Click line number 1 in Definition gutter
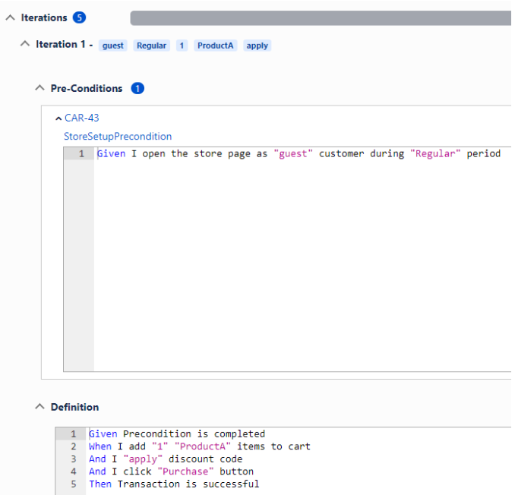Image resolution: width=515 pixels, height=495 pixels. point(73,434)
